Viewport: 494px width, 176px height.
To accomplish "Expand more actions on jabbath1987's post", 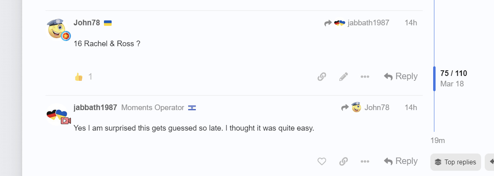I will tap(365, 162).
